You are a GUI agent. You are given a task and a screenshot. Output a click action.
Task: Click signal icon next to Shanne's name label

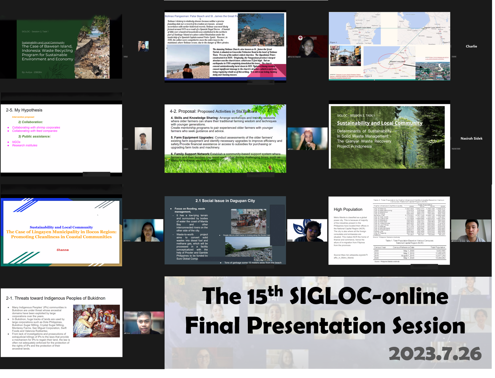click(125, 241)
